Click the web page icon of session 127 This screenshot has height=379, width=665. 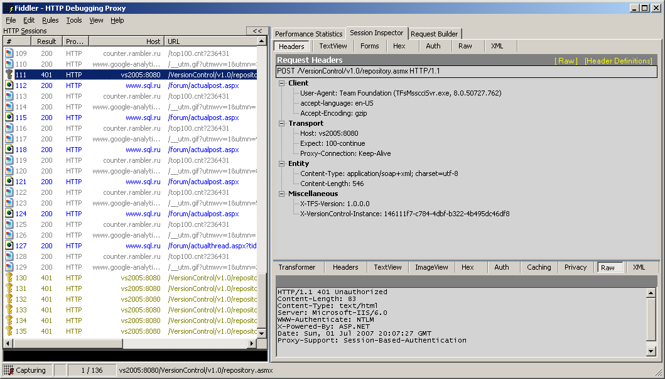pyautogui.click(x=9, y=246)
